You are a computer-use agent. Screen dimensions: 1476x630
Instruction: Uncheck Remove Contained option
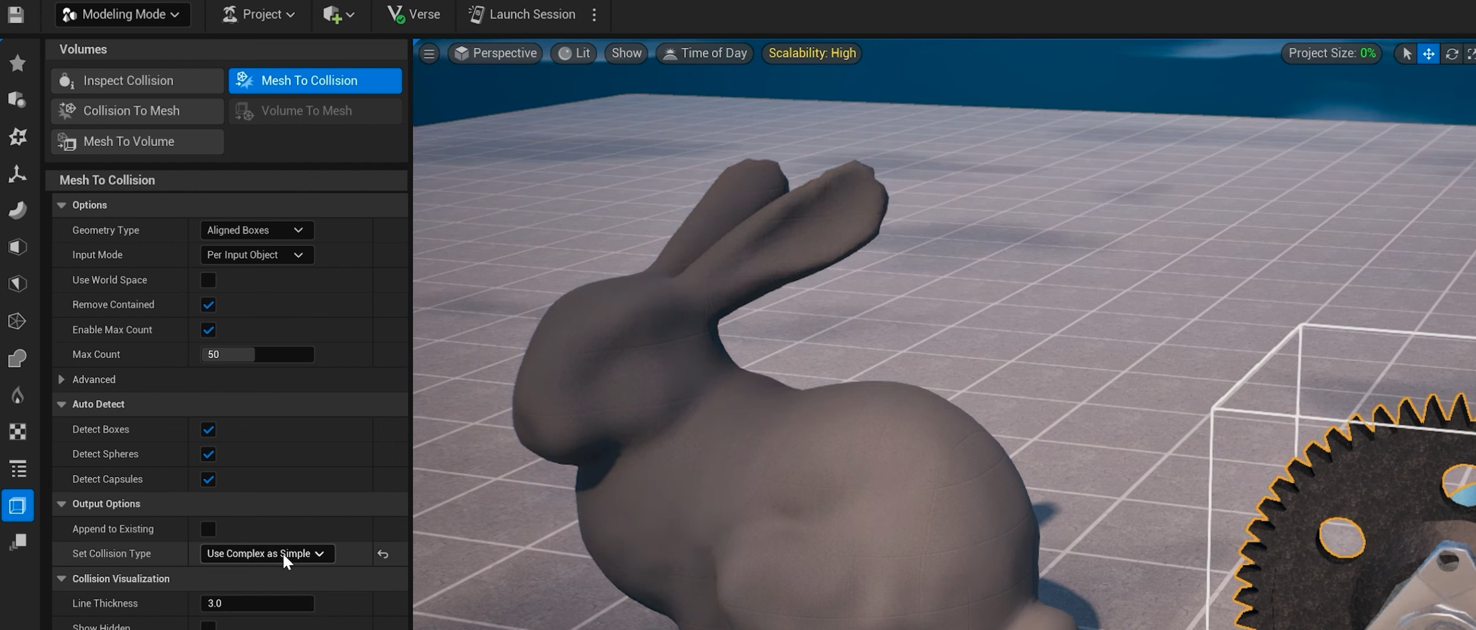click(208, 305)
